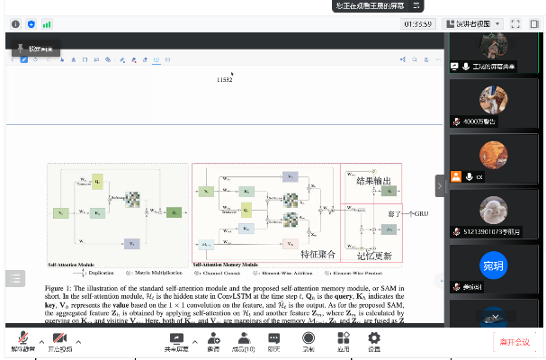
Task: Click the meeting info icon
Action: (16, 23)
